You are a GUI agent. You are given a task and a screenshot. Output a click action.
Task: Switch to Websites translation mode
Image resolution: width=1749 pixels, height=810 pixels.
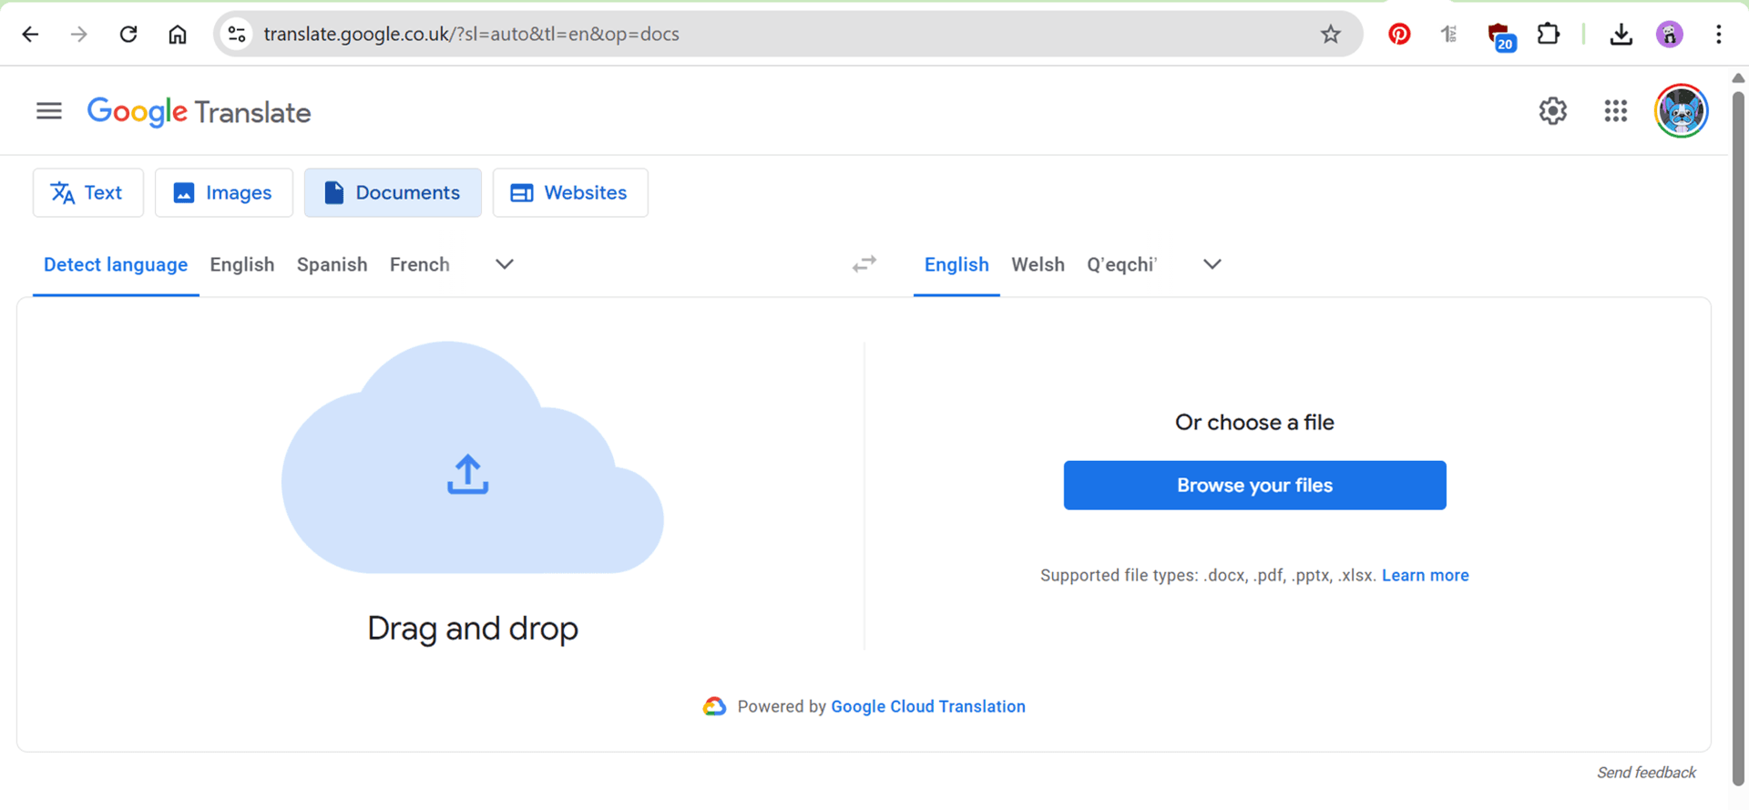pyautogui.click(x=570, y=192)
